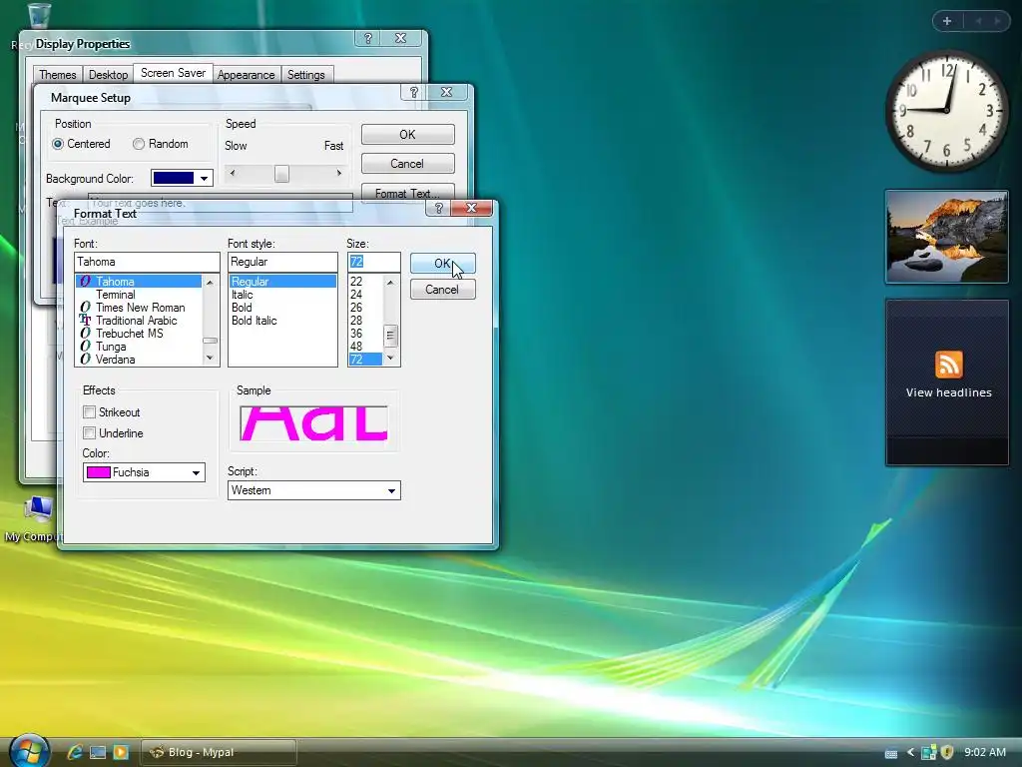This screenshot has width=1022, height=767.
Task: Click the sidebar next-page arrow
Action: (x=997, y=21)
